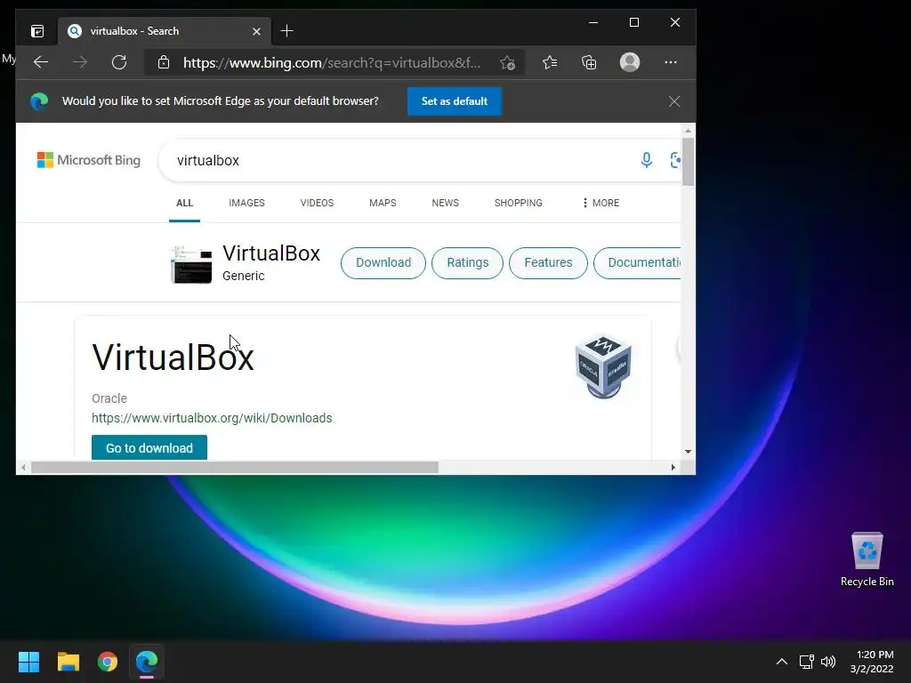Add this page to favorites
This screenshot has height=683, width=911.
click(507, 63)
